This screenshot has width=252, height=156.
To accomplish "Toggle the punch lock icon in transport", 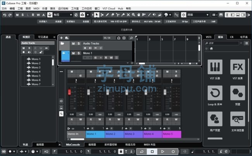I will coord(121,151).
